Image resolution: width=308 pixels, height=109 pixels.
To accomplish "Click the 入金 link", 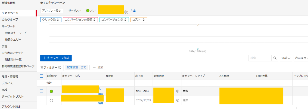I will coord(133,11).
